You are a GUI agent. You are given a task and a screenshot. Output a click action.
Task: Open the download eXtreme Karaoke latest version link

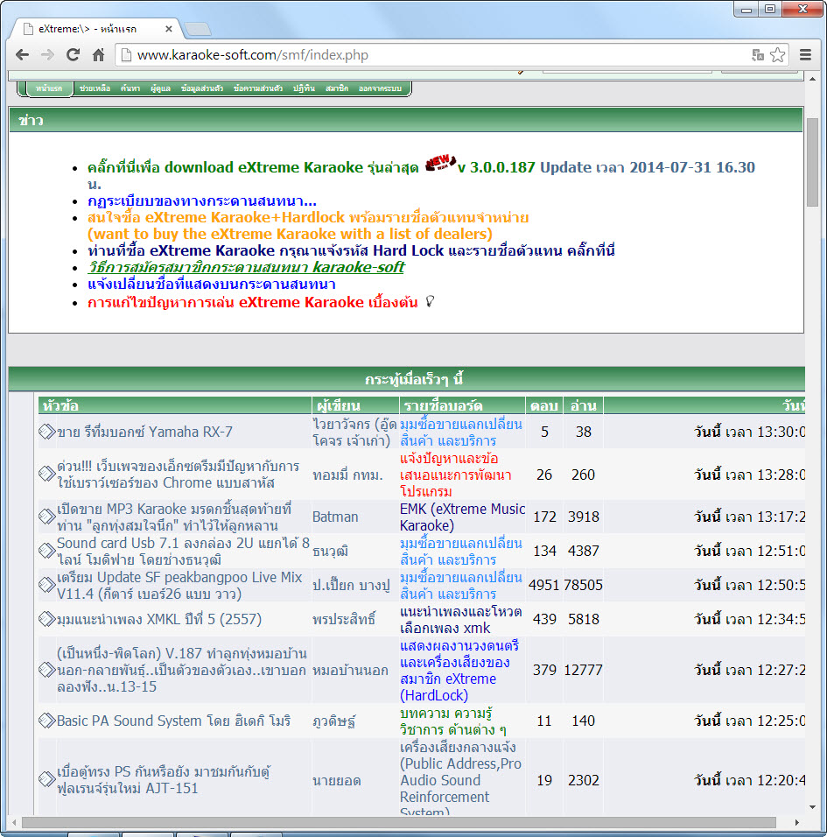[x=253, y=167]
